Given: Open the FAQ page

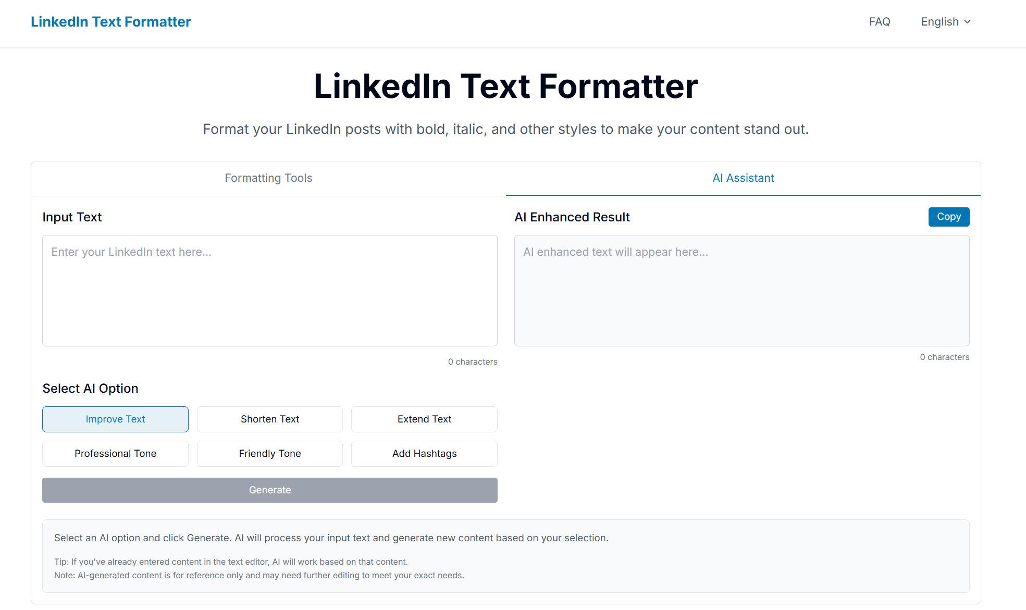Looking at the screenshot, I should pos(879,21).
